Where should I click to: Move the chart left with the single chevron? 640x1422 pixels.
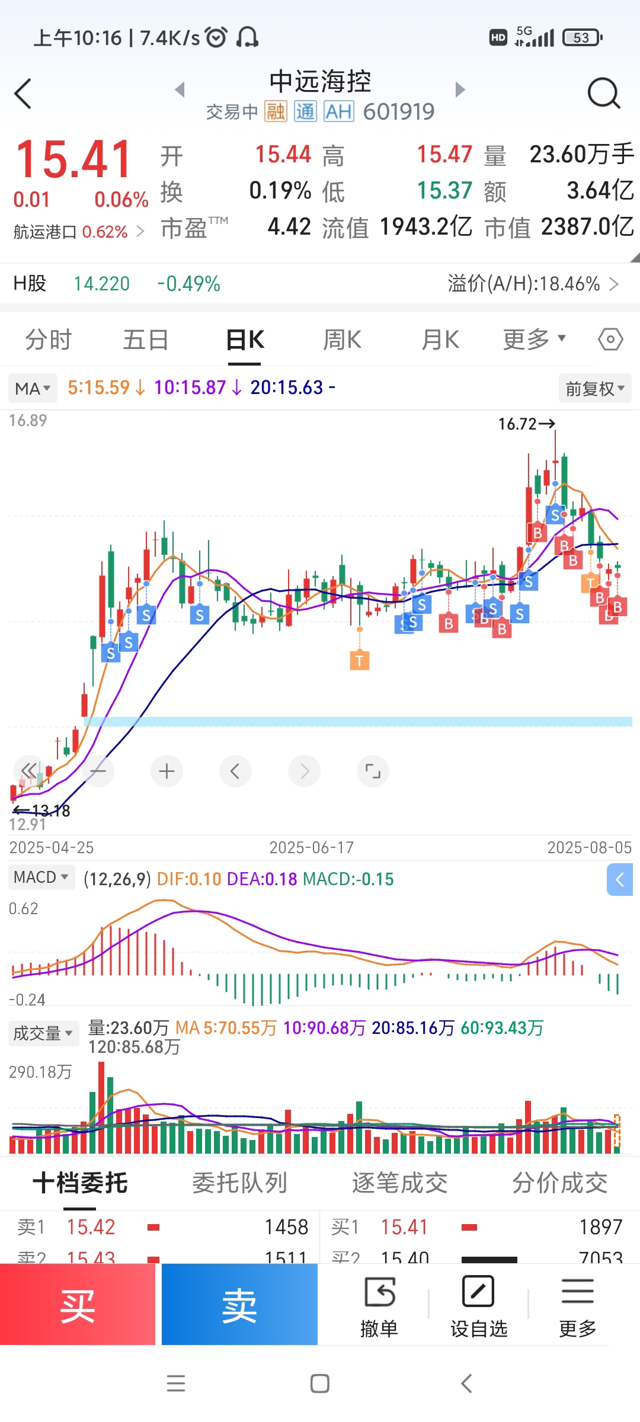tap(235, 771)
